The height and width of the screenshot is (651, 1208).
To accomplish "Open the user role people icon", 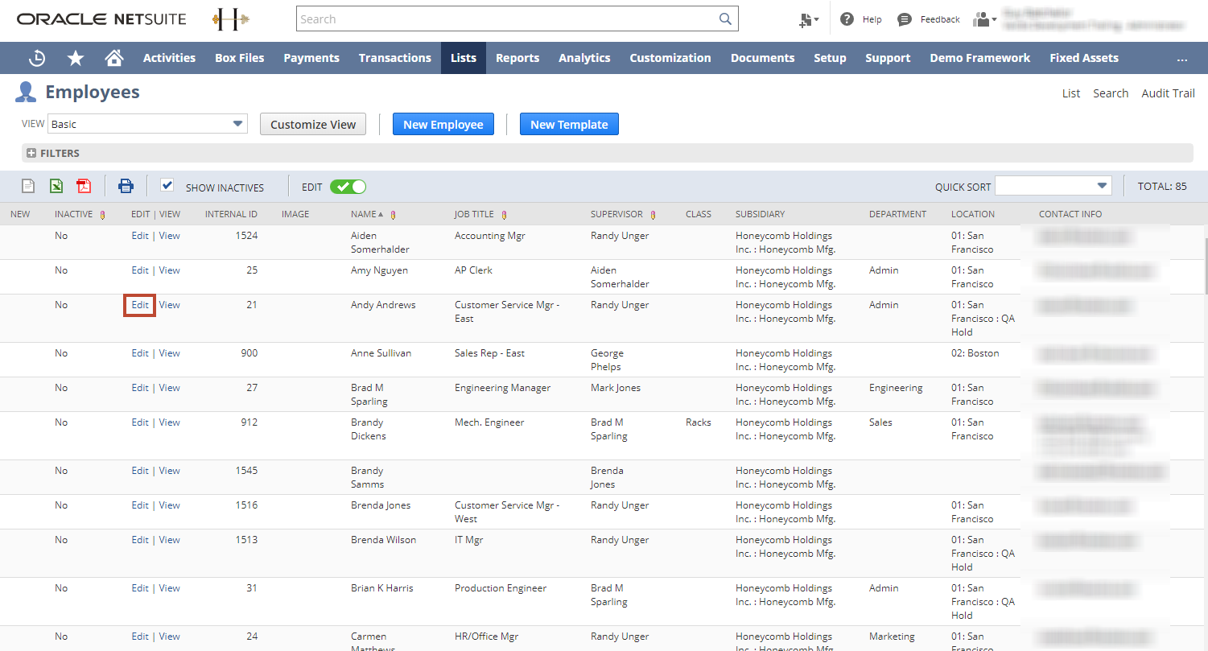I will [x=981, y=19].
